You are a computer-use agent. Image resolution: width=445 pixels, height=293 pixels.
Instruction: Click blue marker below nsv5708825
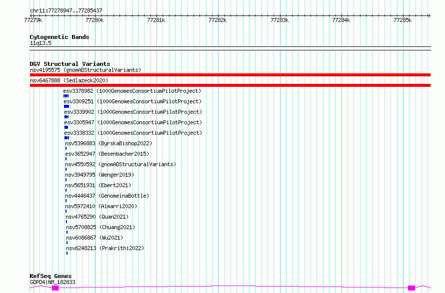[67, 232]
